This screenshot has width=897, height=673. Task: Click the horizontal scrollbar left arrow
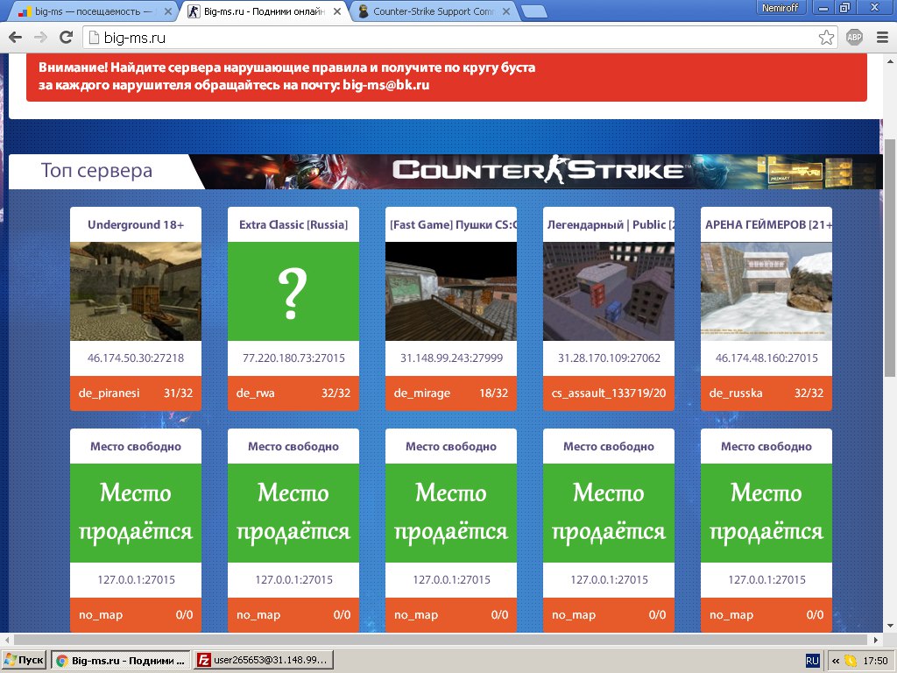pos(7,640)
